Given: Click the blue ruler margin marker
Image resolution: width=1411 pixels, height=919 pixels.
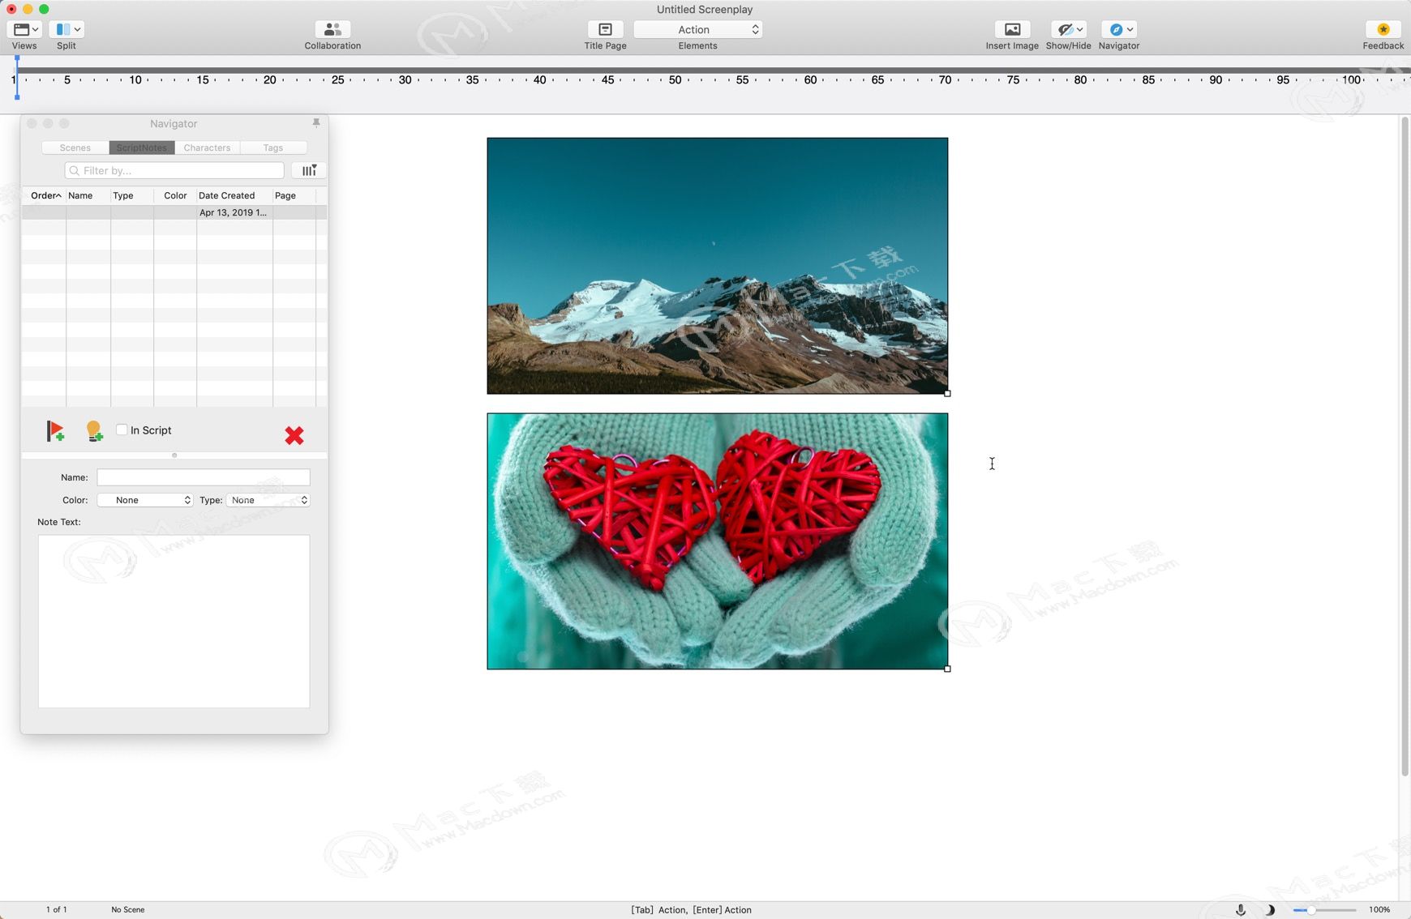Looking at the screenshot, I should (x=17, y=79).
